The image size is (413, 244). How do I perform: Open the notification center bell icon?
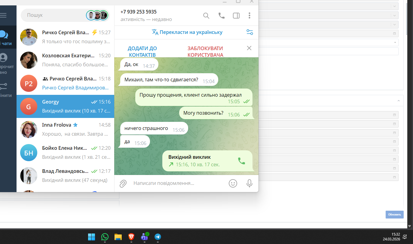[405, 237]
